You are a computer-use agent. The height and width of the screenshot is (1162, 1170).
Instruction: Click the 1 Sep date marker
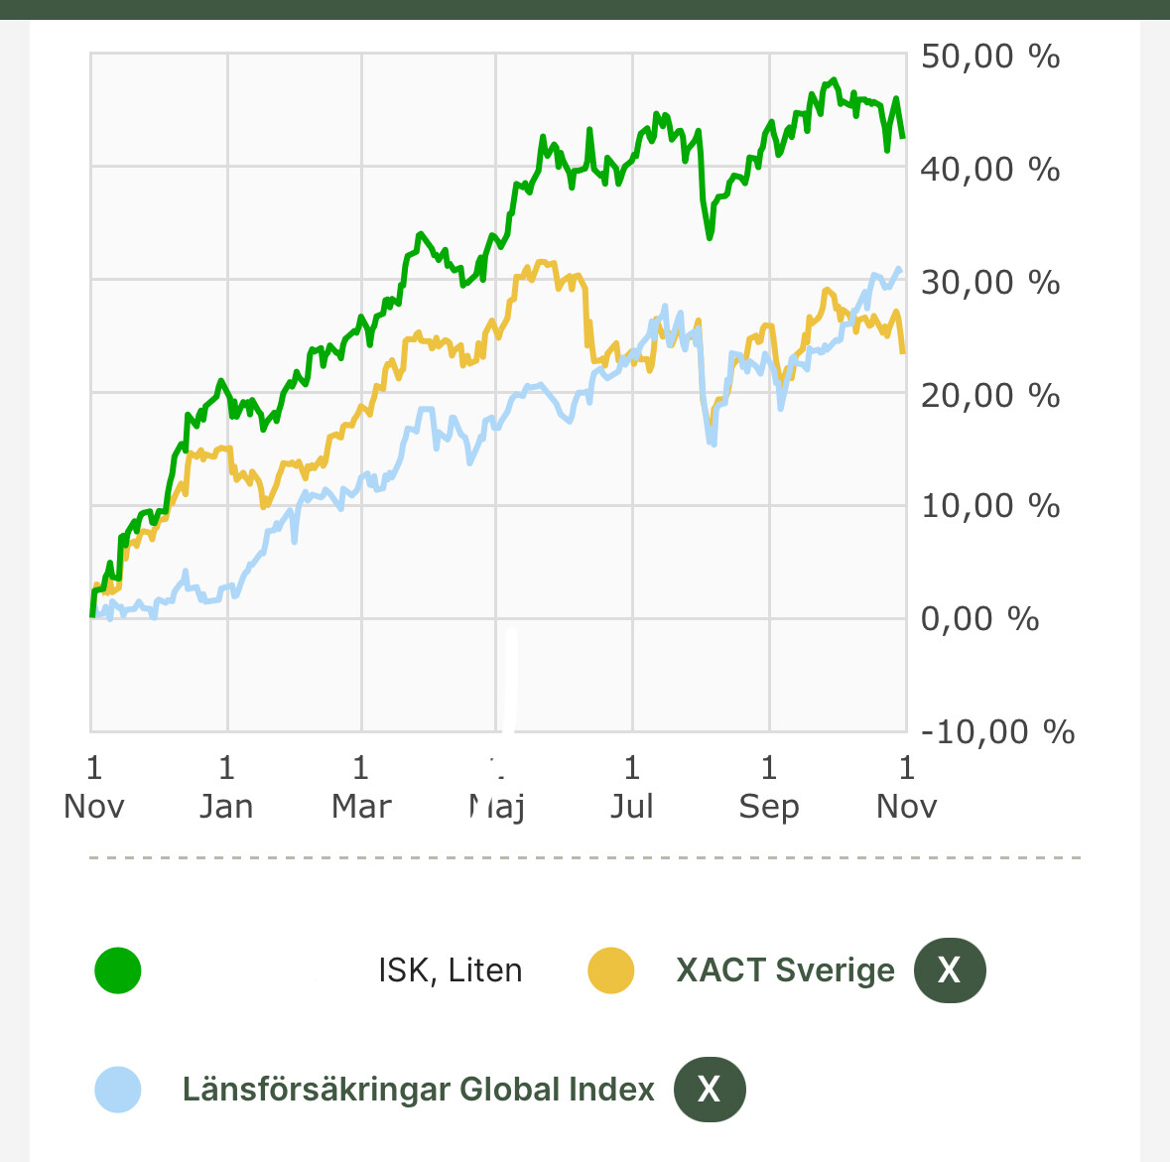tap(768, 786)
